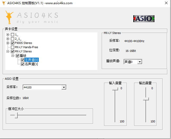
Task: Click the 44100 sample rate field text
Action: 28,87
